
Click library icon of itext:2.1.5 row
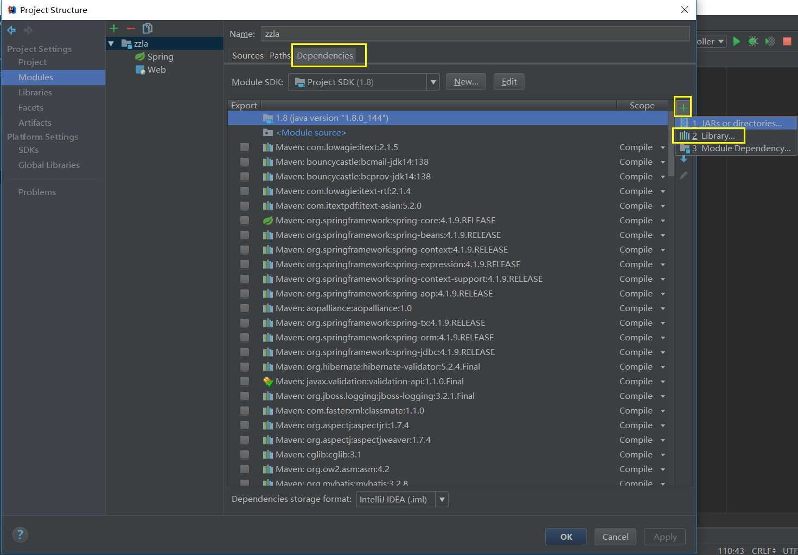(268, 147)
